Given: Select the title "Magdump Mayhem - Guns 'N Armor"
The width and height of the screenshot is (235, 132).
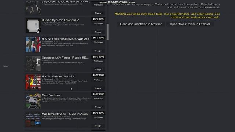Looking at the screenshot, I should [65, 114].
